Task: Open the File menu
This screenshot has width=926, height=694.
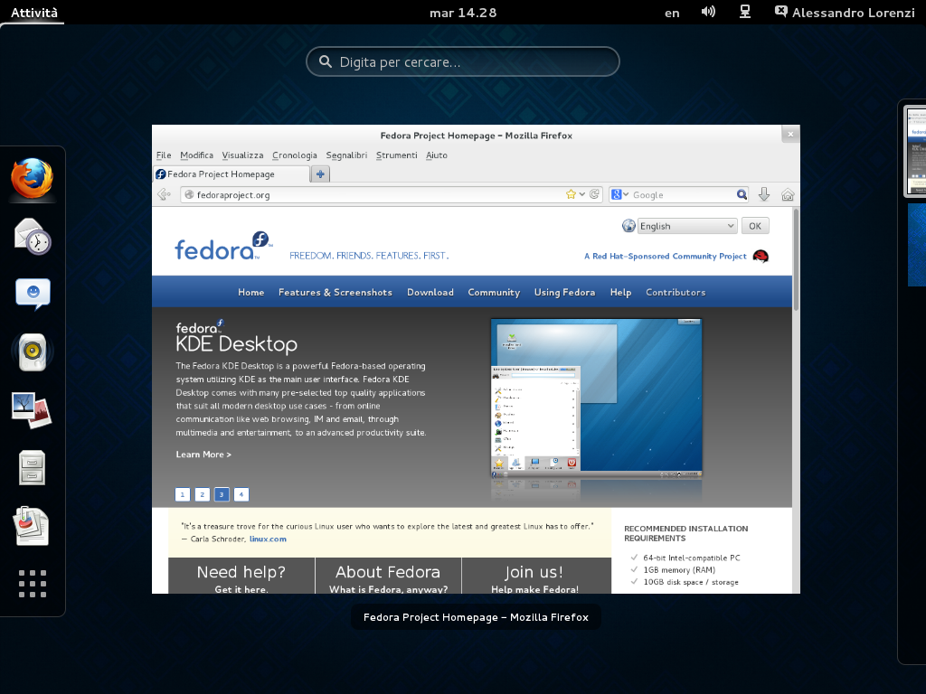Action: [x=164, y=155]
